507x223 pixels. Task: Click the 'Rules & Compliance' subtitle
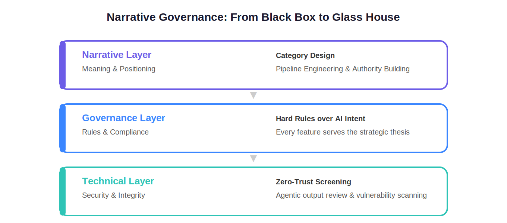pyautogui.click(x=115, y=132)
